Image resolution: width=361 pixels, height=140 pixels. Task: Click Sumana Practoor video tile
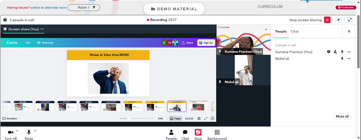243,39
